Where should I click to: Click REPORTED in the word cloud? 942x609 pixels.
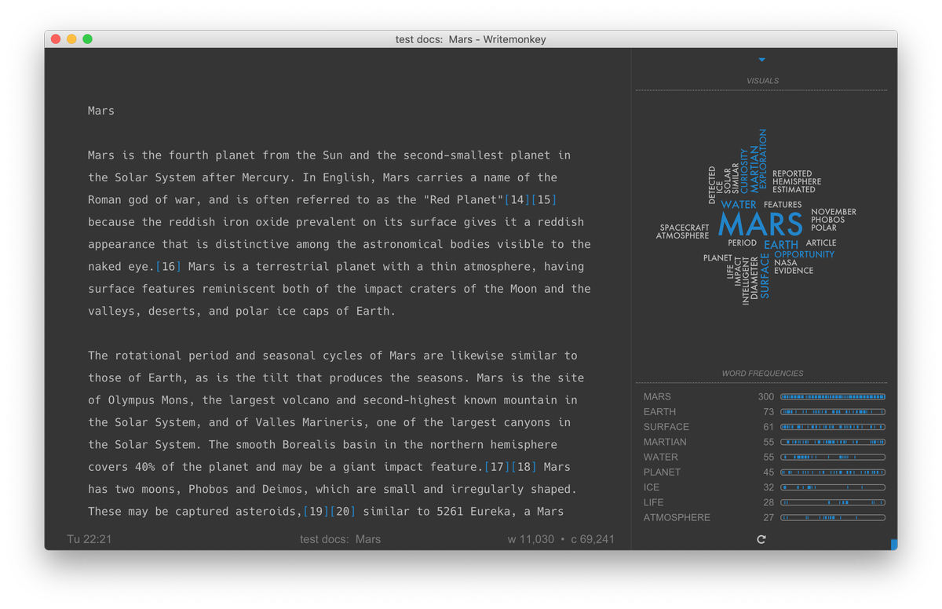(792, 173)
